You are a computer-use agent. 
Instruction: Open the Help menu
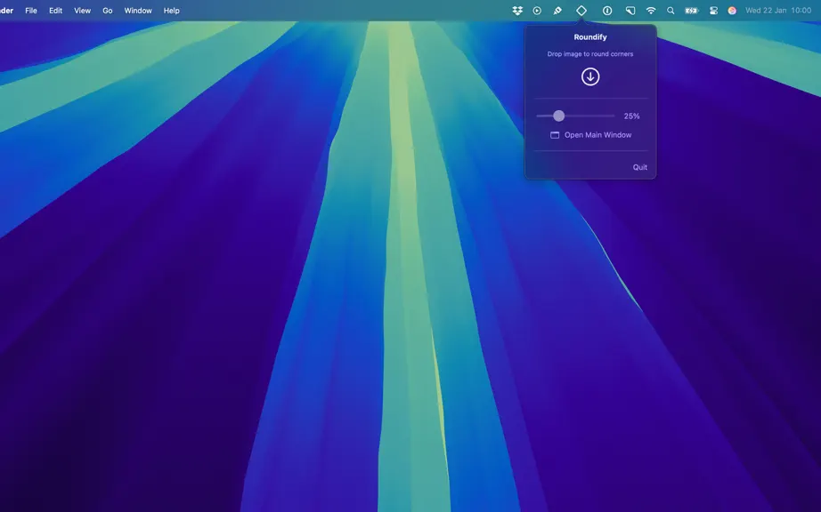171,11
